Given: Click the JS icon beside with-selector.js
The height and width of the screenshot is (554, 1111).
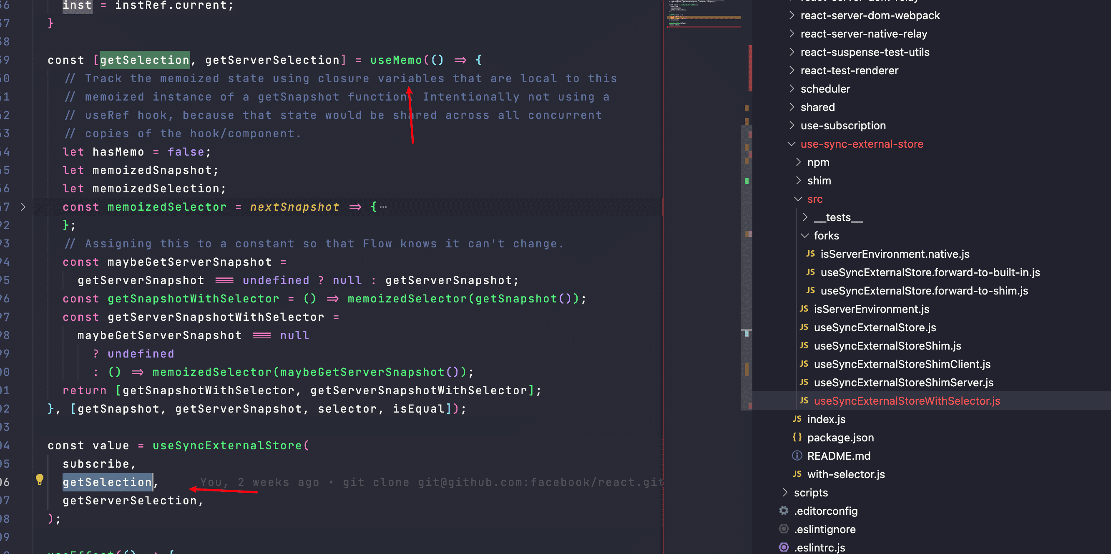Looking at the screenshot, I should [x=797, y=474].
